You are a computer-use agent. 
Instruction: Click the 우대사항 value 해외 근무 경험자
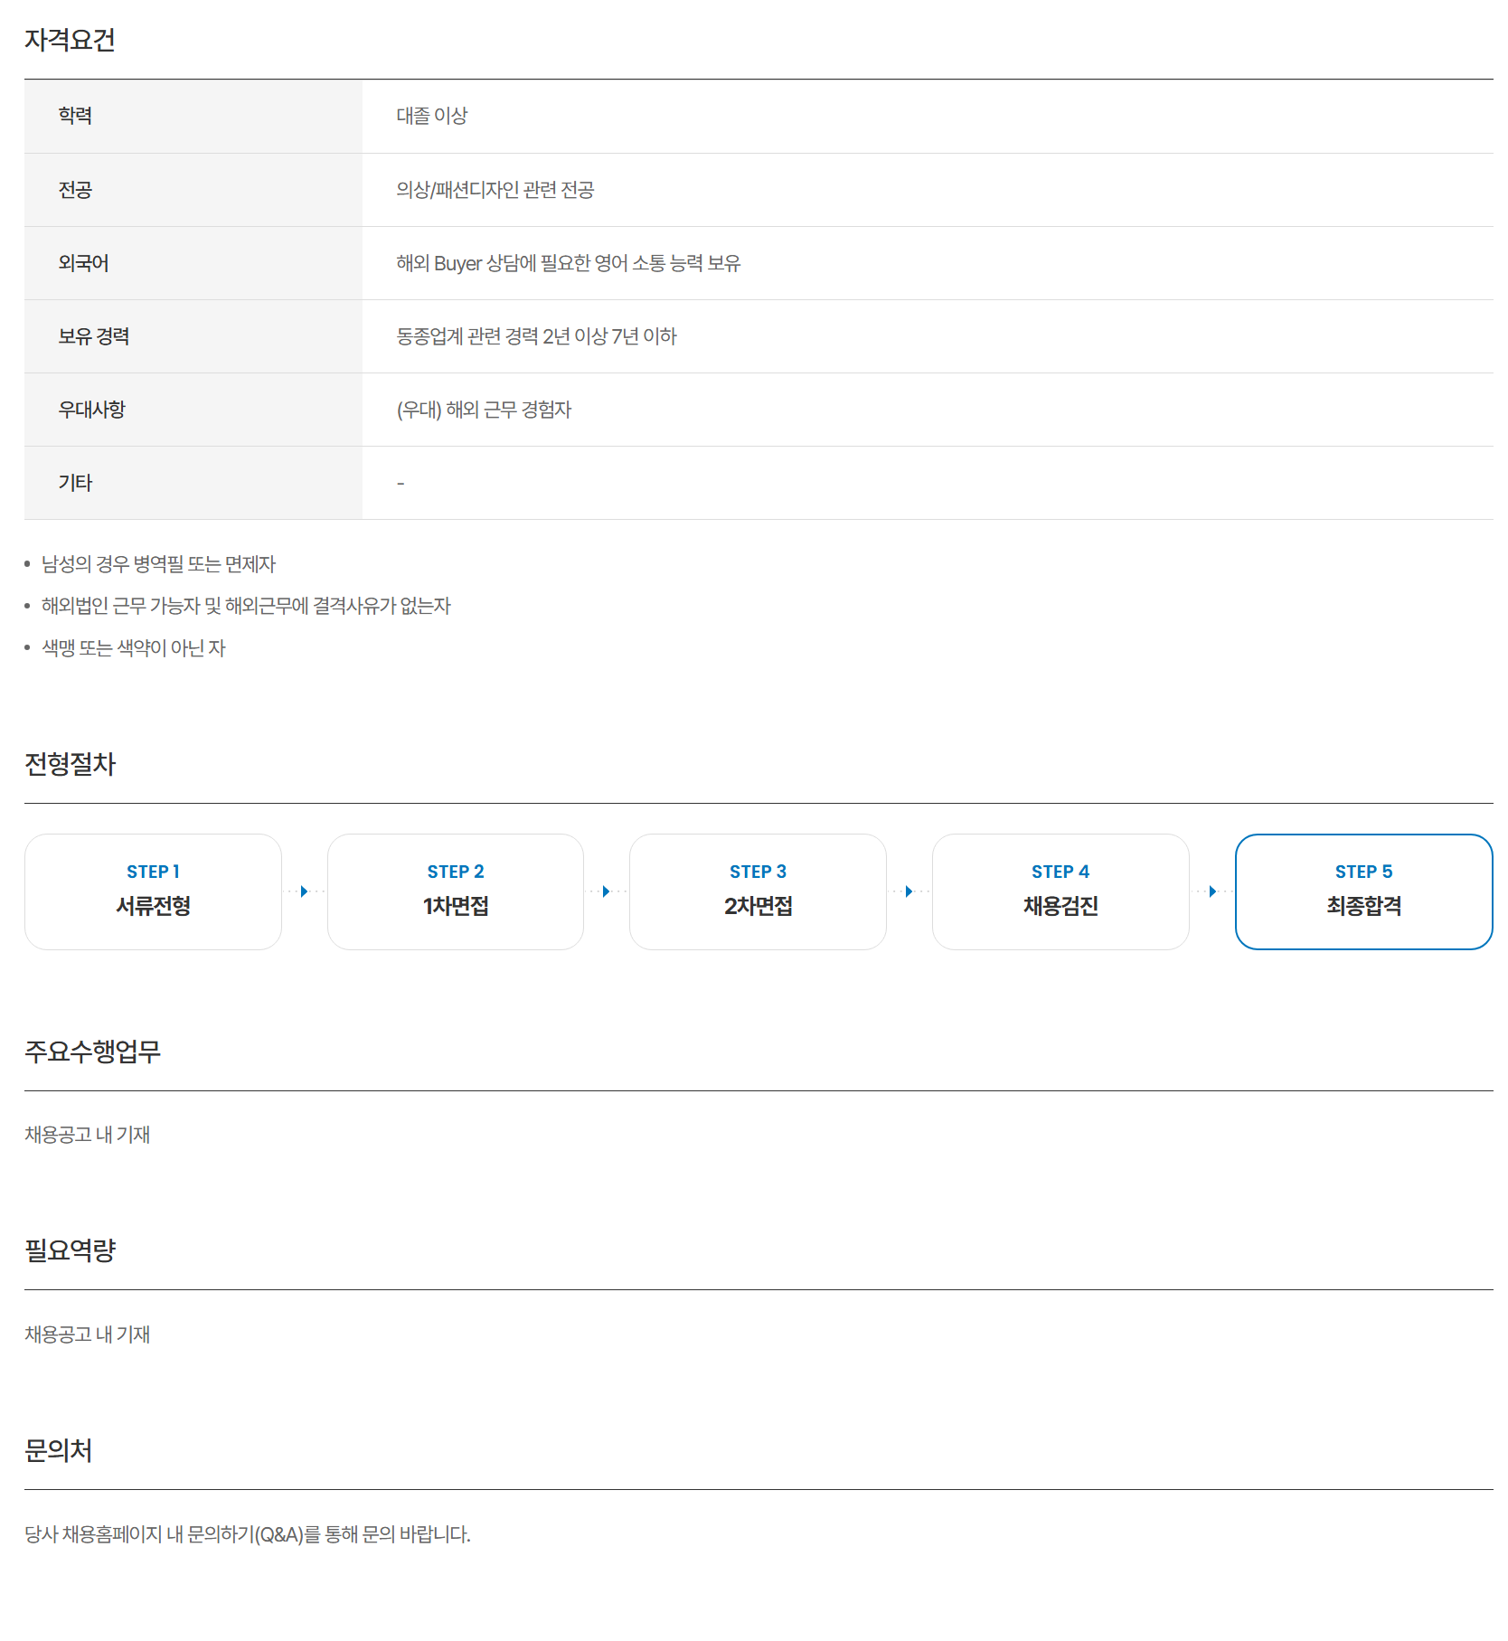pyautogui.click(x=484, y=410)
